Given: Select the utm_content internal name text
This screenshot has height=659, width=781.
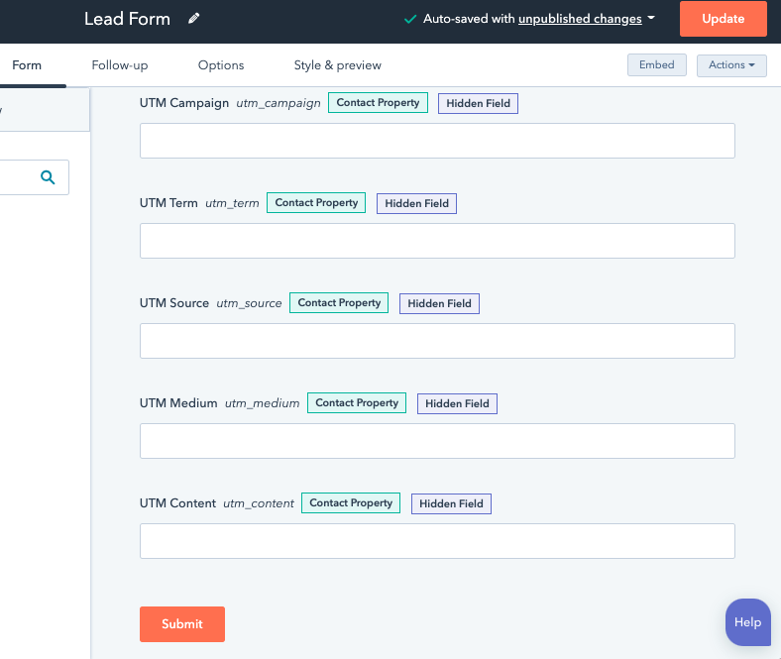Looking at the screenshot, I should pos(258,503).
